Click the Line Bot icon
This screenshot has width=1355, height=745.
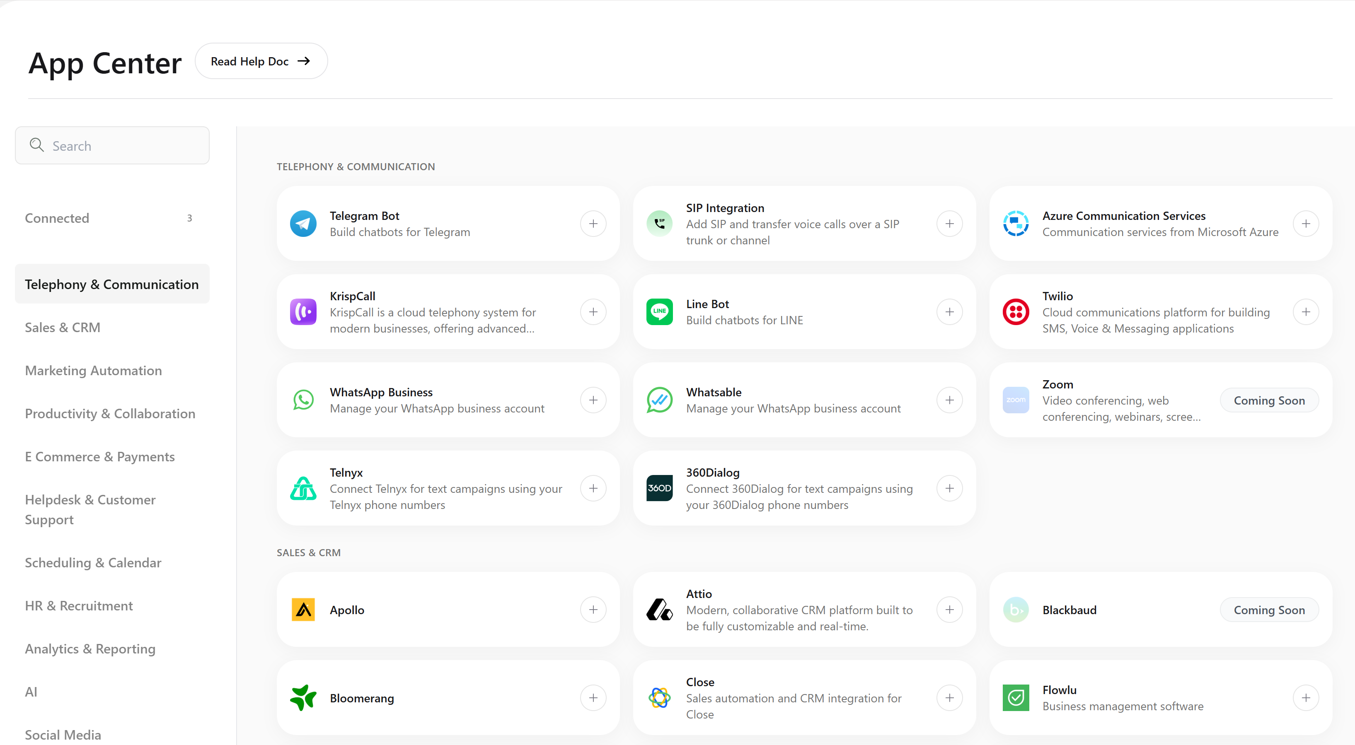click(x=659, y=311)
